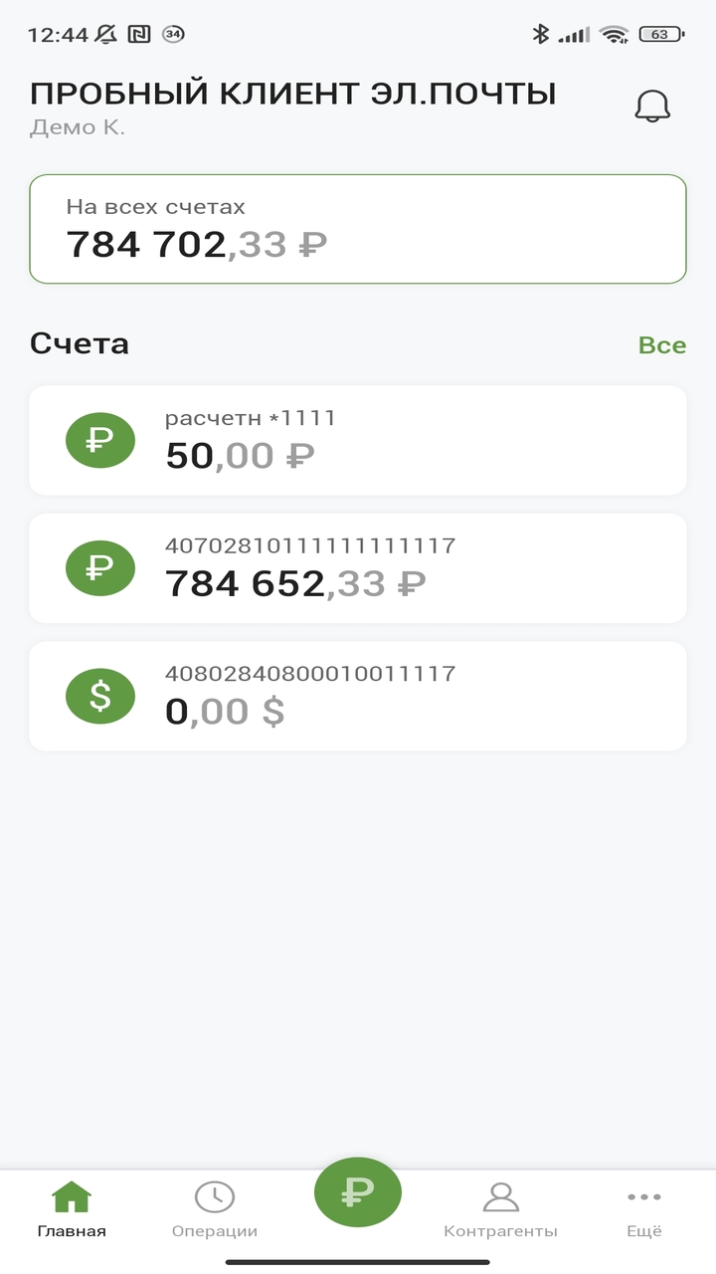This screenshot has width=716, height=1274.
Task: Tap the Контрагенты person icon
Action: click(500, 1196)
